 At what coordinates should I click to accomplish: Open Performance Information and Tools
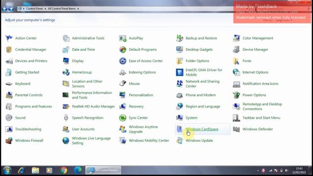92,95
